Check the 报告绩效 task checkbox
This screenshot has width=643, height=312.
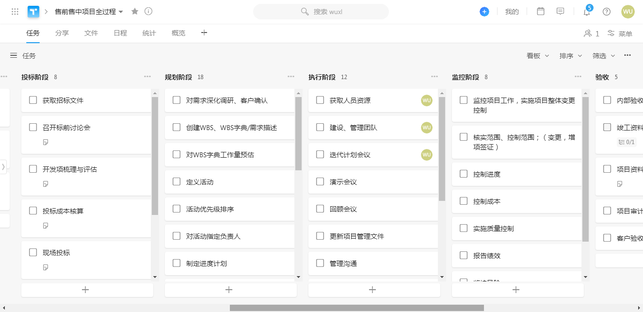[x=464, y=255]
